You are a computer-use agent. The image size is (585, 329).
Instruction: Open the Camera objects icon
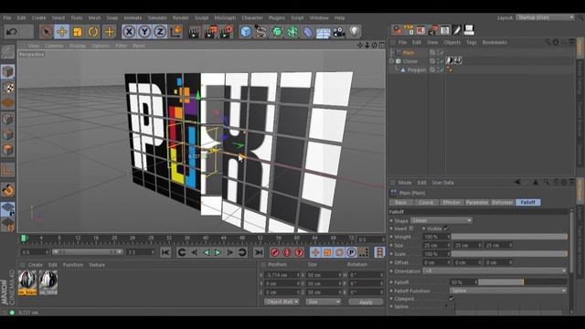(339, 32)
